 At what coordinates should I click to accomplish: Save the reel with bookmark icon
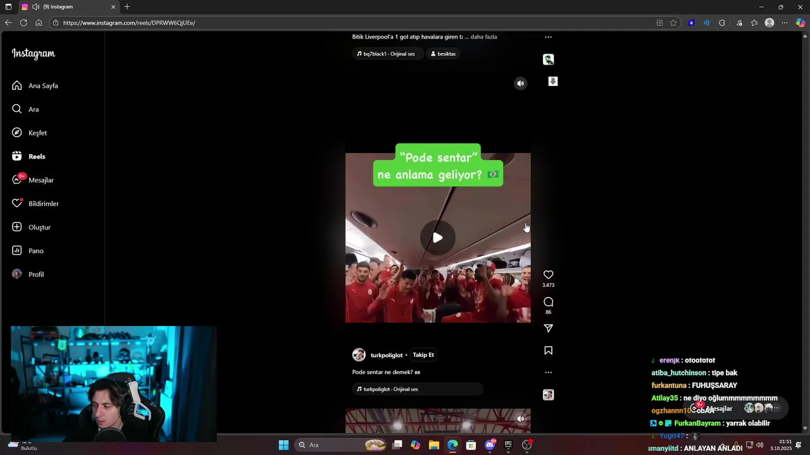[x=548, y=351]
